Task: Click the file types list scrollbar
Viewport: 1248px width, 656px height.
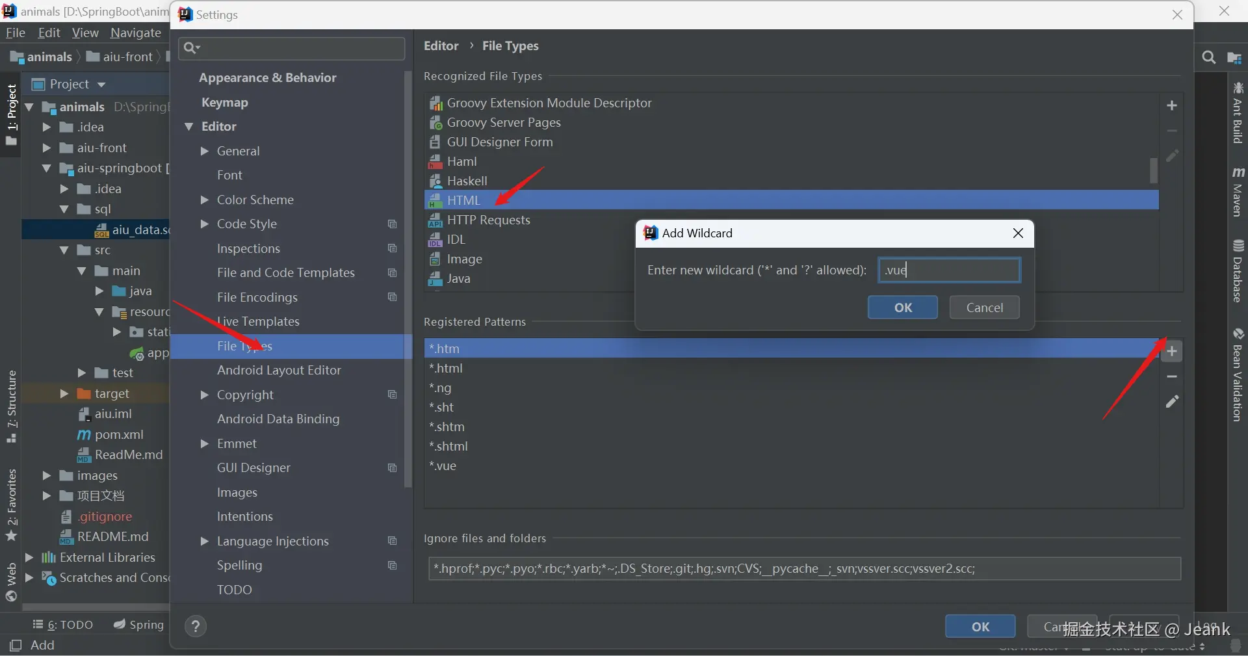Action: pyautogui.click(x=1153, y=170)
